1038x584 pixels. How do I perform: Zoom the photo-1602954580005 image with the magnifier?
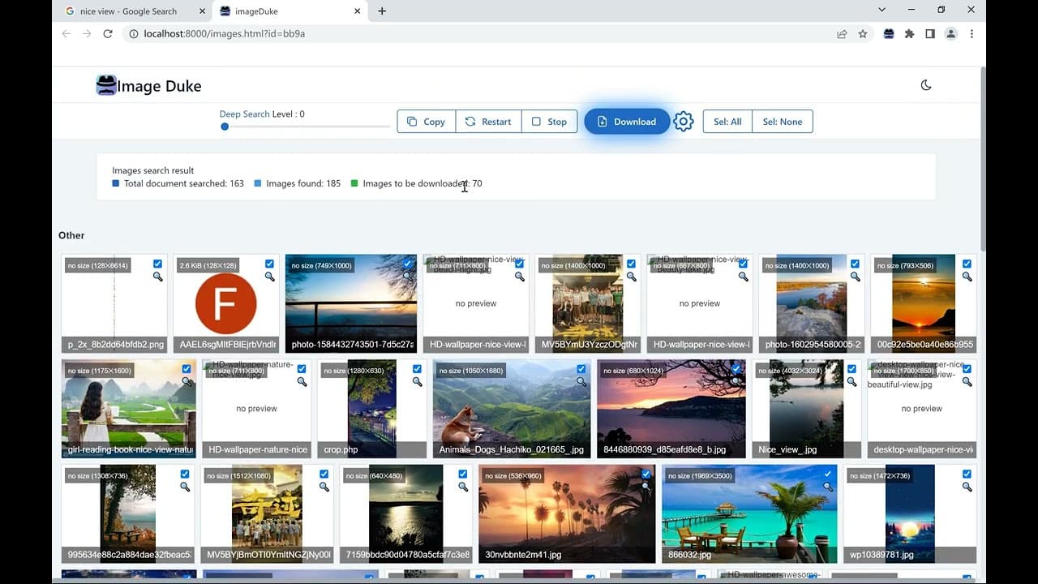855,277
